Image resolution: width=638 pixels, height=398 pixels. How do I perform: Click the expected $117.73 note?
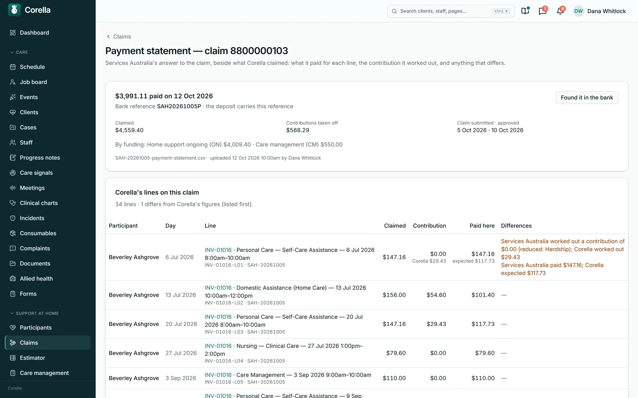(x=473, y=261)
